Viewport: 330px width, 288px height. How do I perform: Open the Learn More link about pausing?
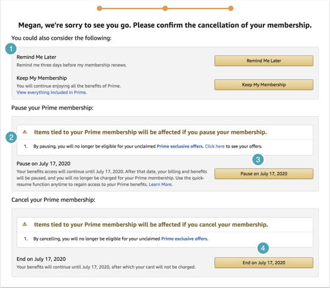point(160,185)
